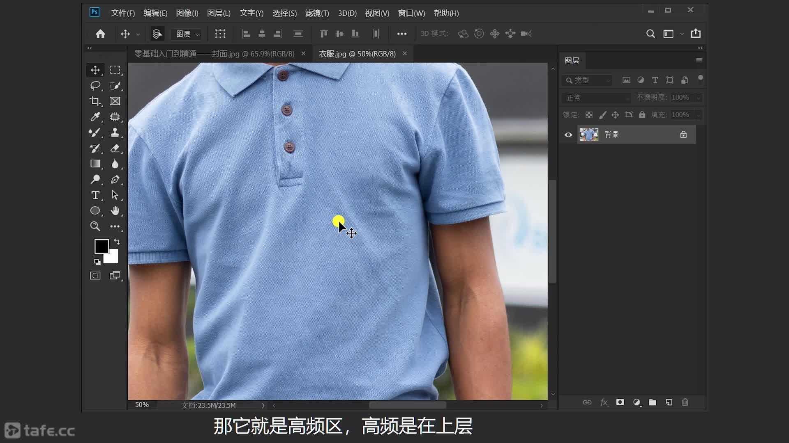Select the Brush tool

95,132
